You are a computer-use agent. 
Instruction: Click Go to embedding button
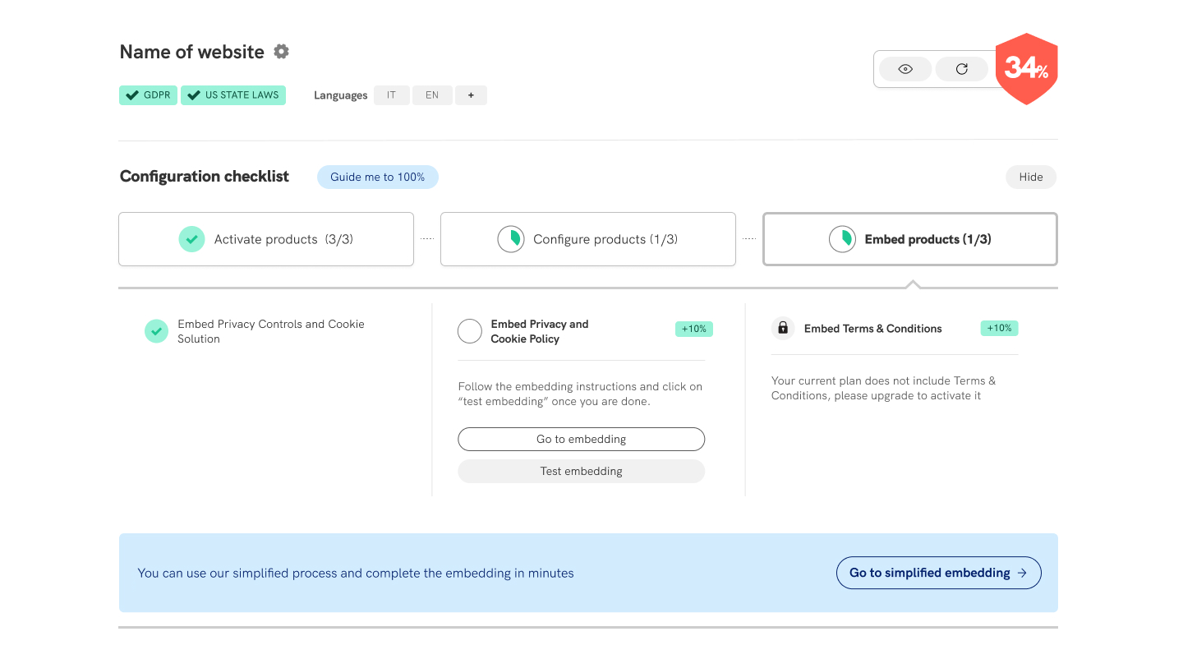click(581, 439)
